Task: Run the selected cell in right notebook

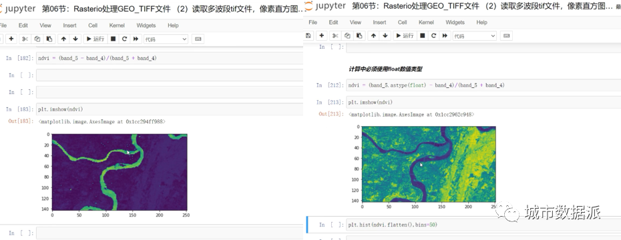Action: click(405, 35)
